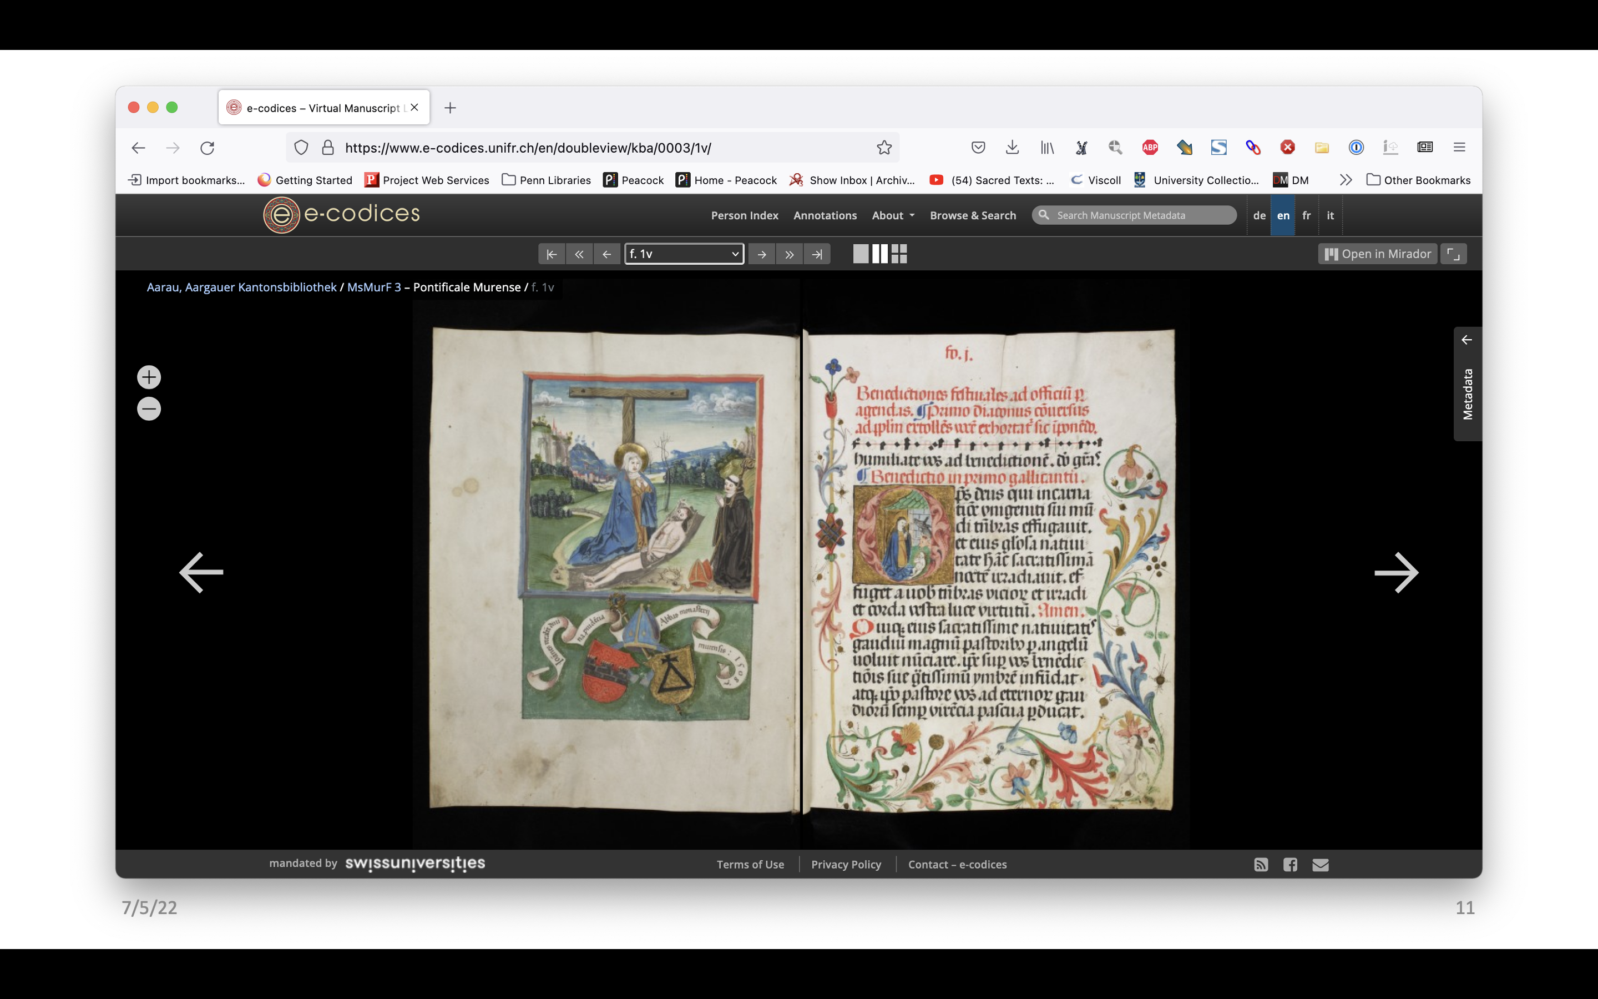Open the MsMurF 3 breadcrumb link

(x=374, y=287)
